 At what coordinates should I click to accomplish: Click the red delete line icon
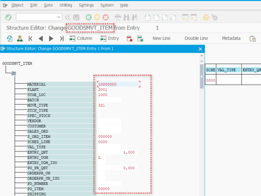pyautogui.click(x=129, y=38)
